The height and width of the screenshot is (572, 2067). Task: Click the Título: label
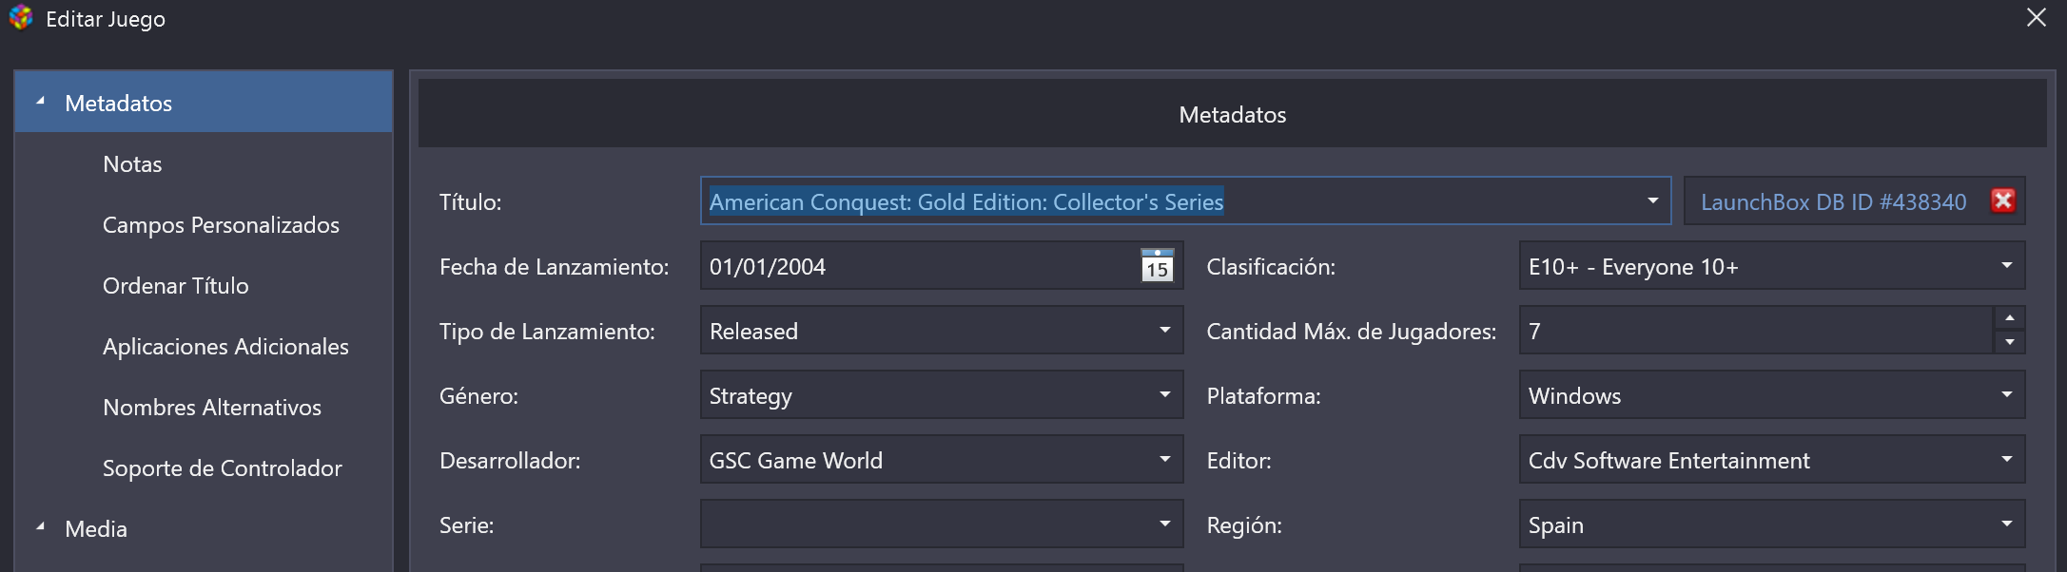(470, 201)
